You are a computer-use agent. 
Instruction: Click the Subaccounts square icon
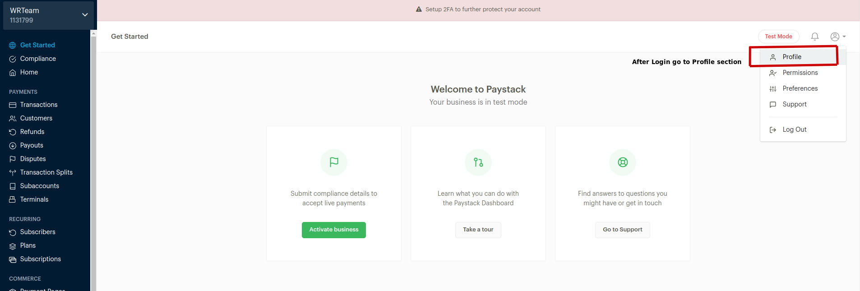click(13, 186)
